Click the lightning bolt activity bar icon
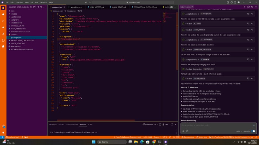 click(3, 27)
